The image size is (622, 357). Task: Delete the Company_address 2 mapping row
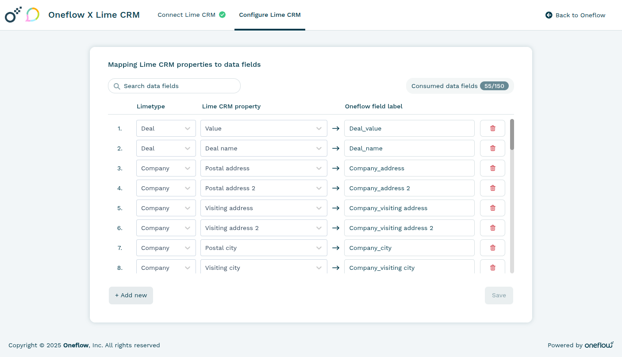point(492,188)
